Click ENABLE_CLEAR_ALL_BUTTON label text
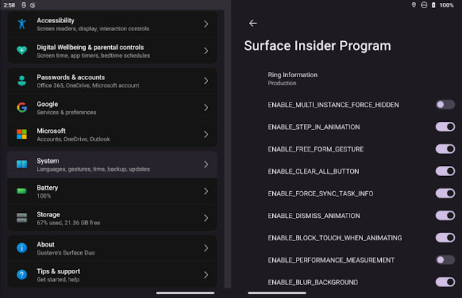 tap(313, 172)
